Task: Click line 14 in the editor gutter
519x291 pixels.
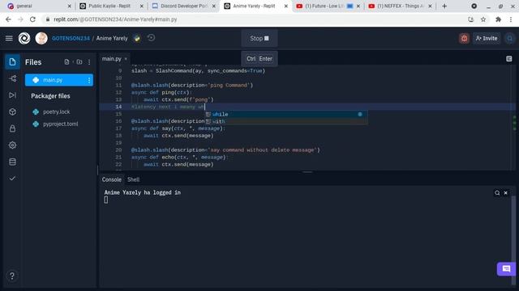Action: 118,107
